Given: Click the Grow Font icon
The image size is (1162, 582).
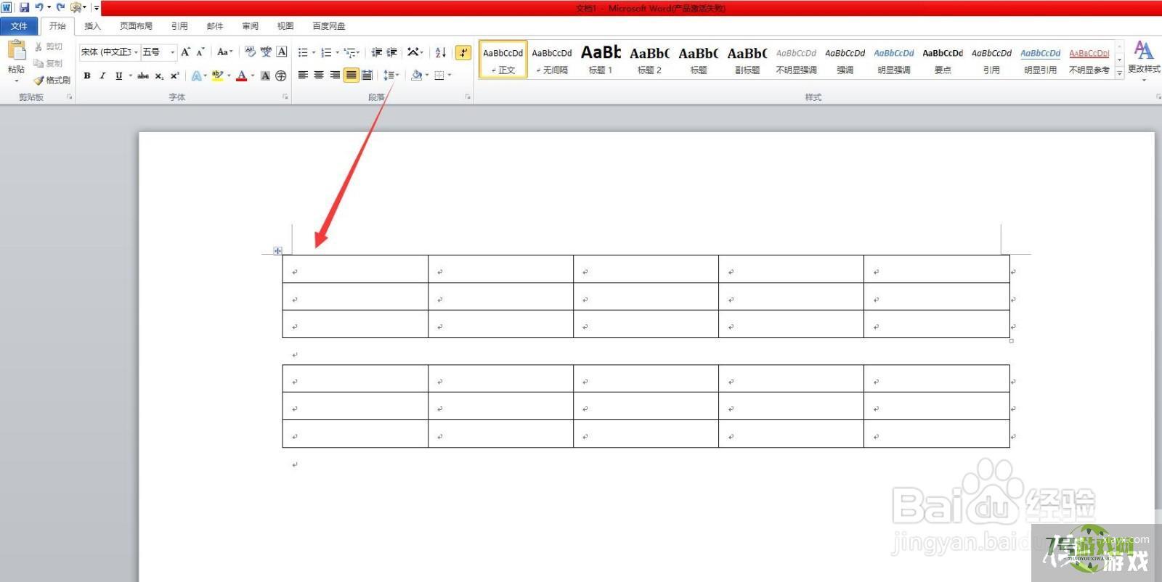Looking at the screenshot, I should pyautogui.click(x=186, y=52).
